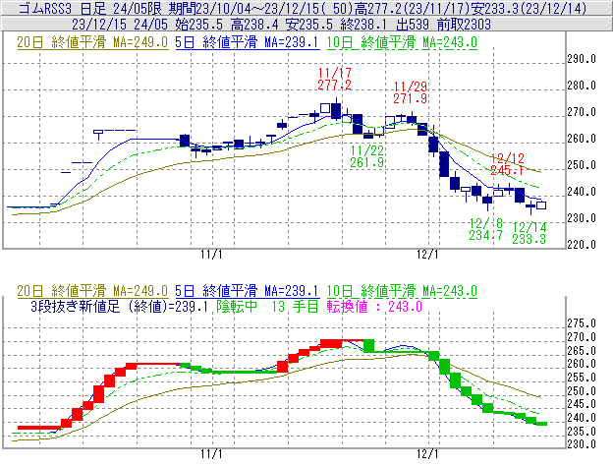Click the 安233.3(23/12/14) period low text

(x=529, y=8)
